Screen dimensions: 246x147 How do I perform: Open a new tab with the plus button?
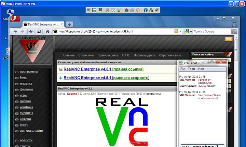point(69,24)
